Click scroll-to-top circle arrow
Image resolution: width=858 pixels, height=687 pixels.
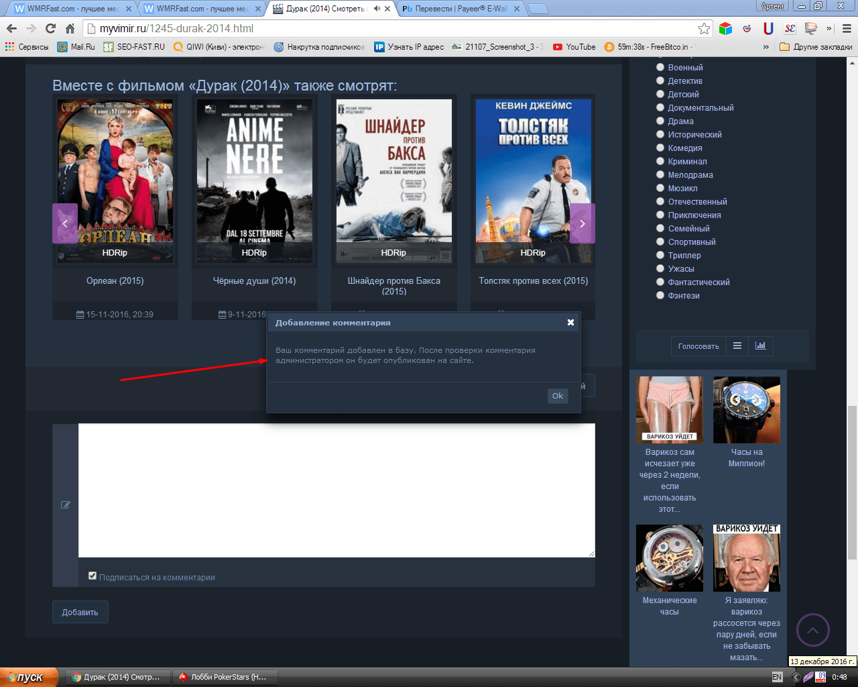coord(813,630)
